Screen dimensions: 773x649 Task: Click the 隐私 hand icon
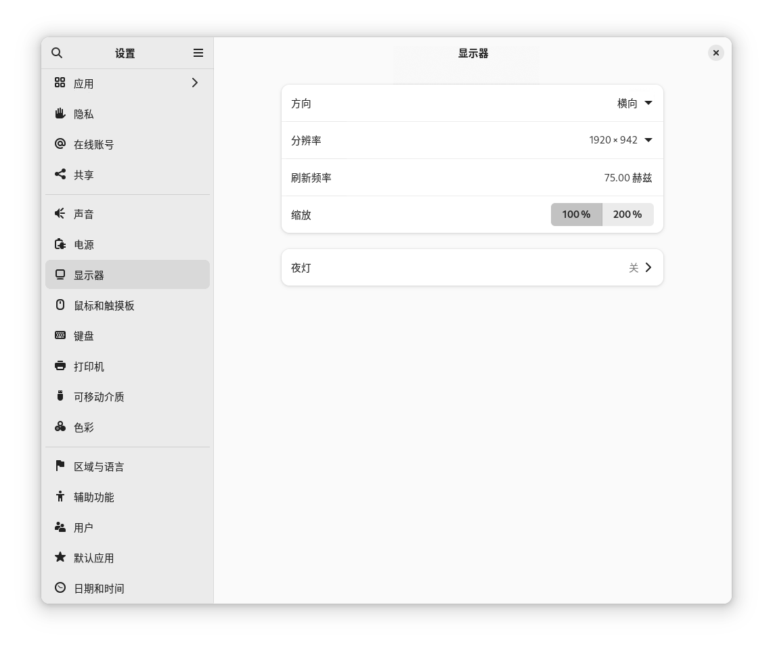(60, 113)
